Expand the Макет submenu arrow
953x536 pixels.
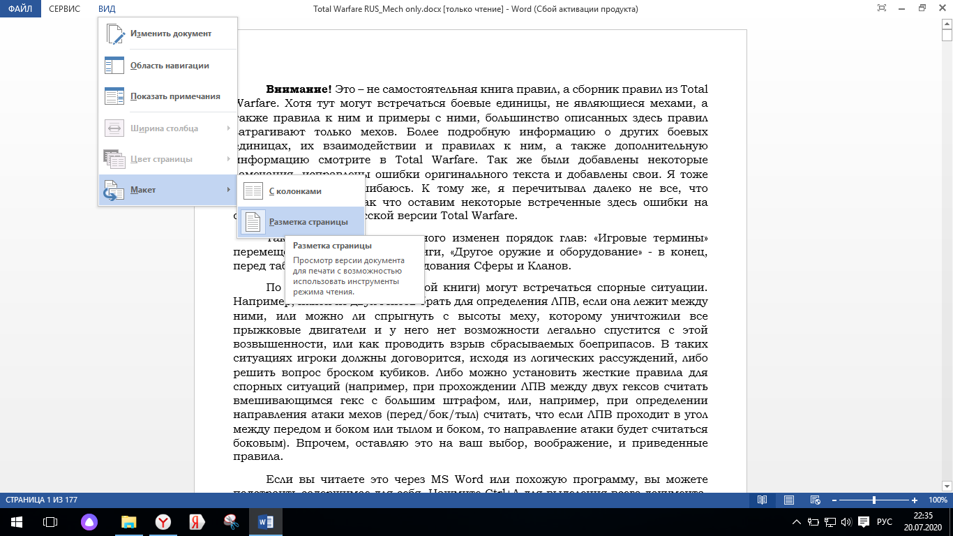coord(228,190)
